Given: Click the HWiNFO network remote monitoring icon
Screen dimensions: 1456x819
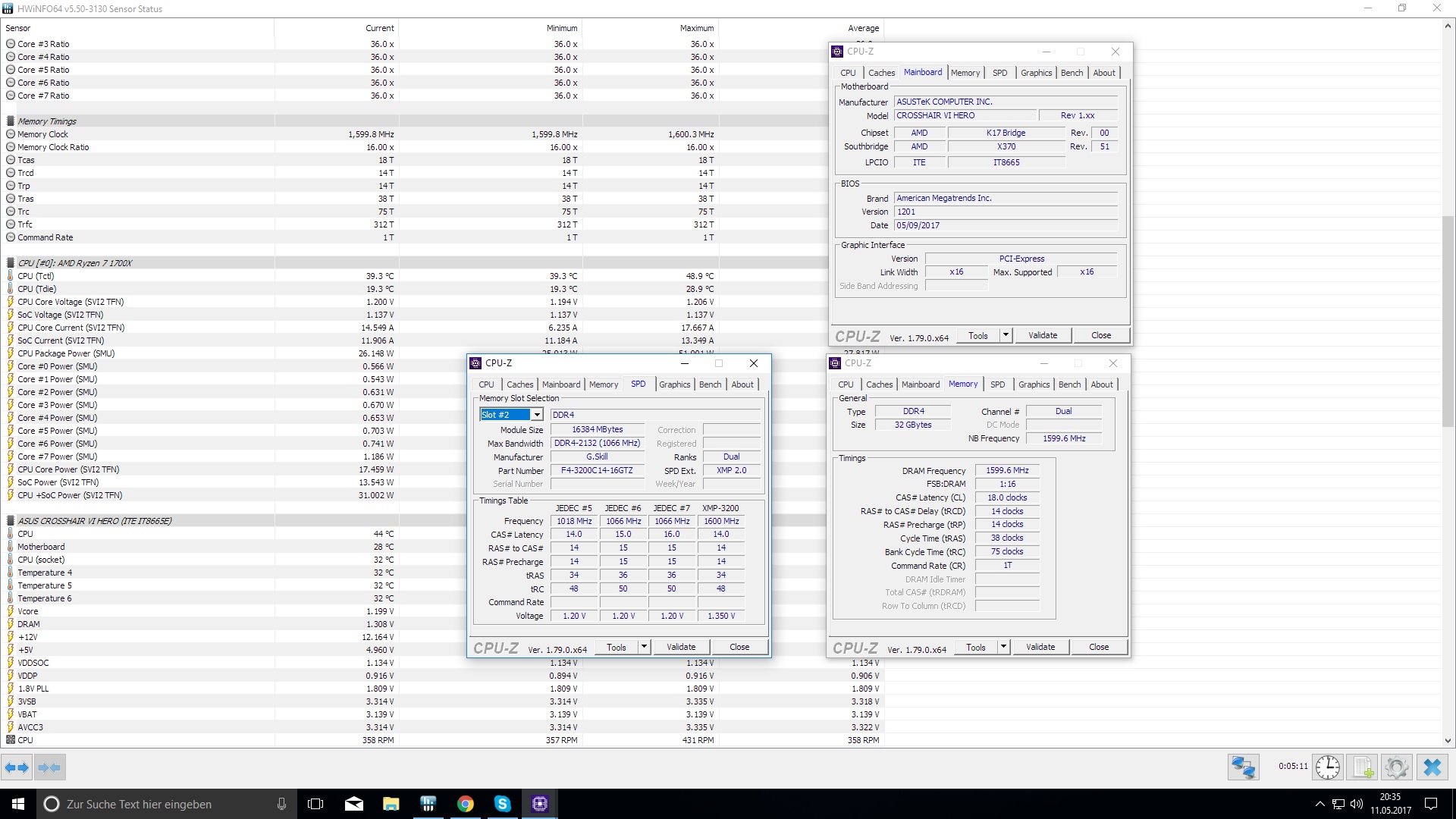Looking at the screenshot, I should point(1243,767).
